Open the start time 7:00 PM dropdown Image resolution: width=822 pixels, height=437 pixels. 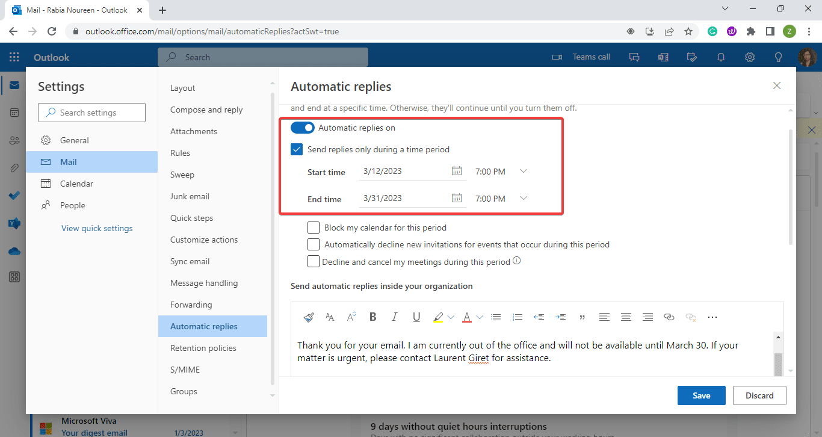coord(523,171)
